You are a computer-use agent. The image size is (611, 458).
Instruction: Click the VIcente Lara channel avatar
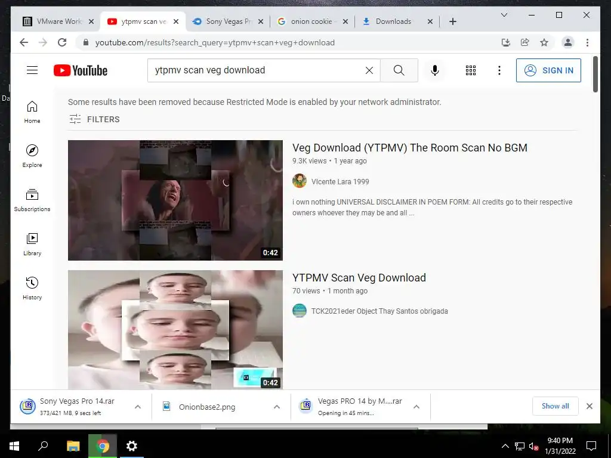[300, 181]
